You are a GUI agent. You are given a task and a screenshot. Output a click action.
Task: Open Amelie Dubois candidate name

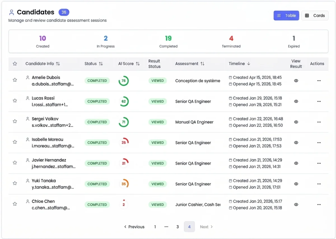coord(46,77)
